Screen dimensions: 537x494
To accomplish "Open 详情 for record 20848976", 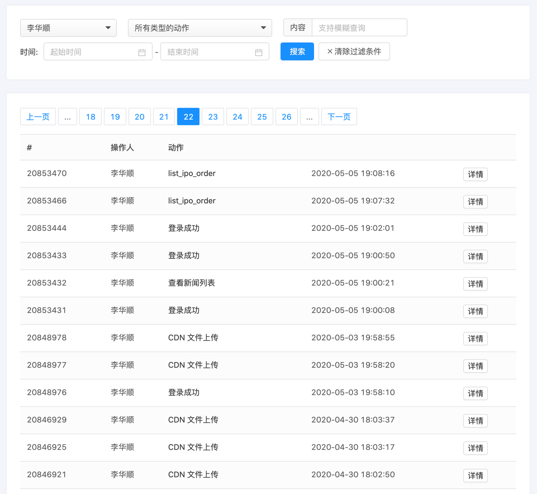I will click(x=475, y=393).
